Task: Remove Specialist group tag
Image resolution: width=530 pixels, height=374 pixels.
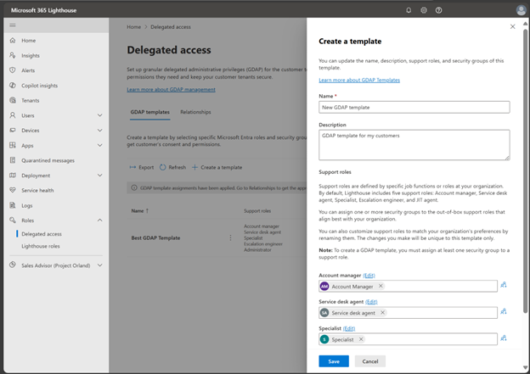Action: click(x=361, y=339)
